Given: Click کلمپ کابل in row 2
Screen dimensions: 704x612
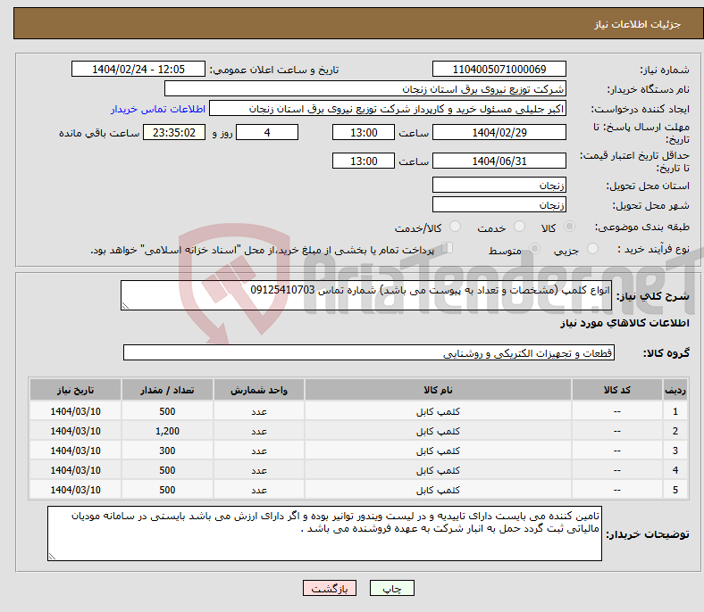Looking at the screenshot, I should tap(438, 431).
